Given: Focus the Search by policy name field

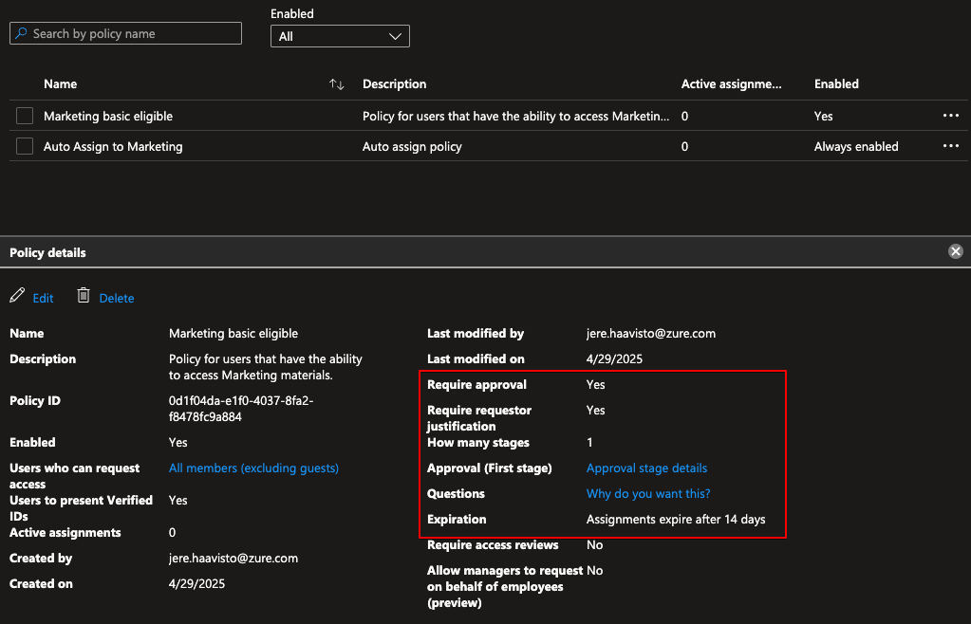Looking at the screenshot, I should tap(133, 34).
